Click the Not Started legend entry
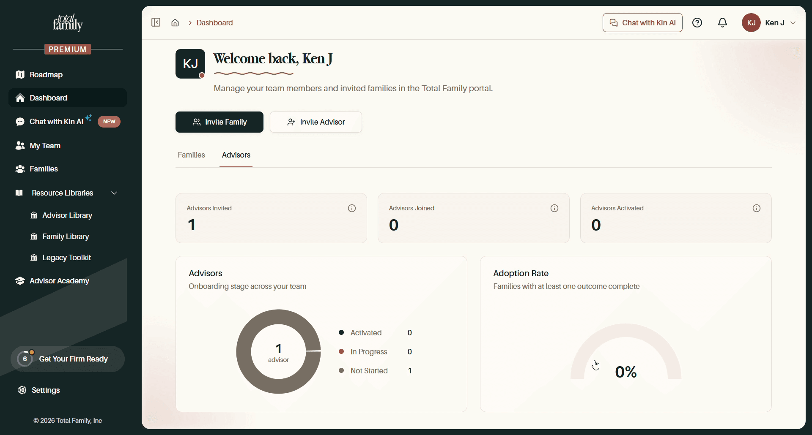 pos(375,371)
